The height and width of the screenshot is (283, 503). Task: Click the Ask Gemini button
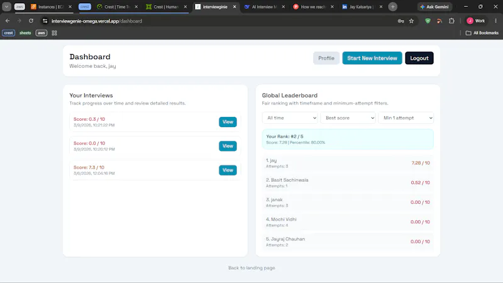[434, 7]
